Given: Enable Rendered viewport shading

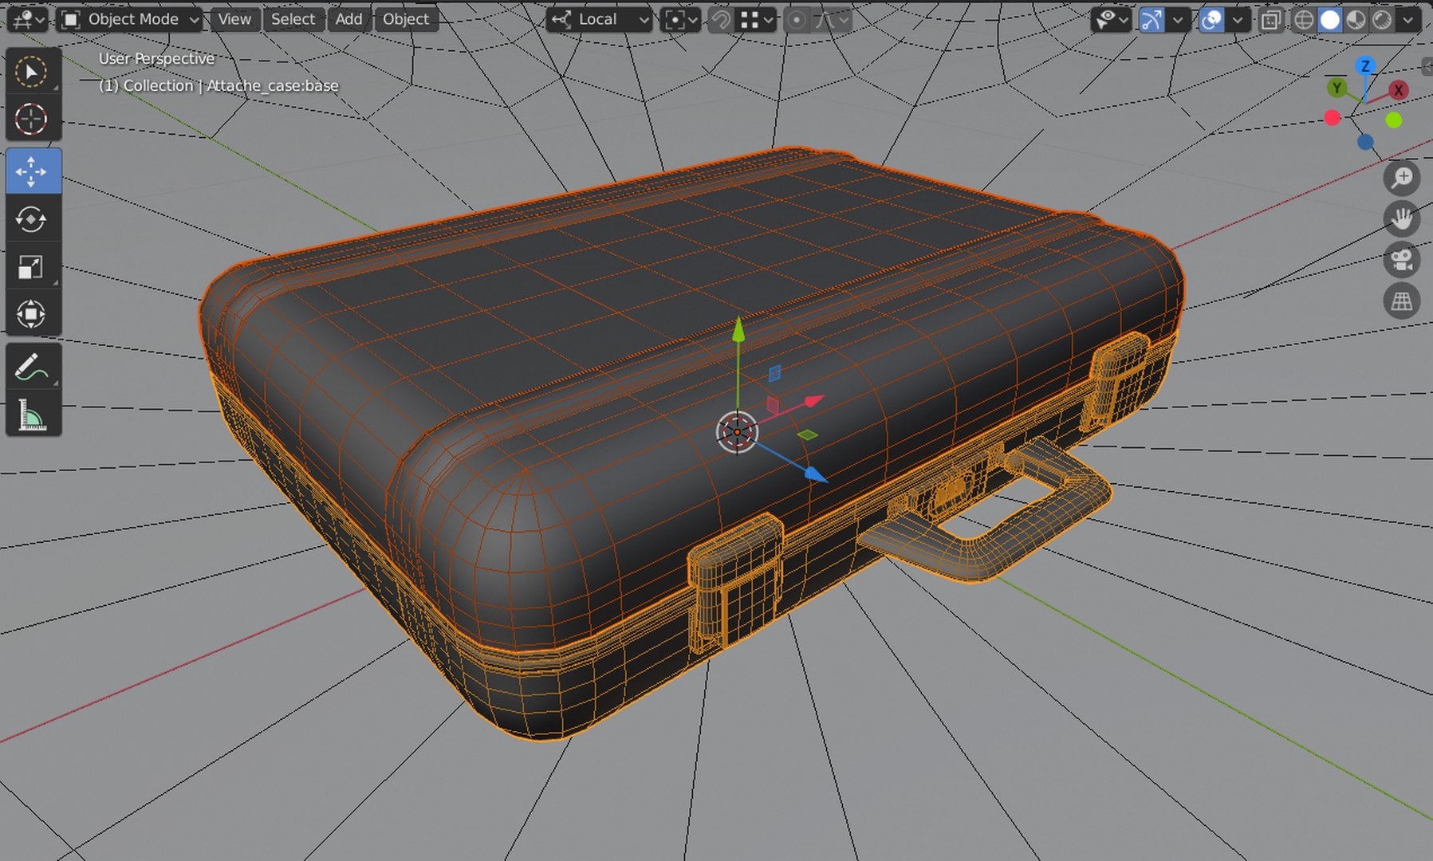Looking at the screenshot, I should (x=1383, y=20).
